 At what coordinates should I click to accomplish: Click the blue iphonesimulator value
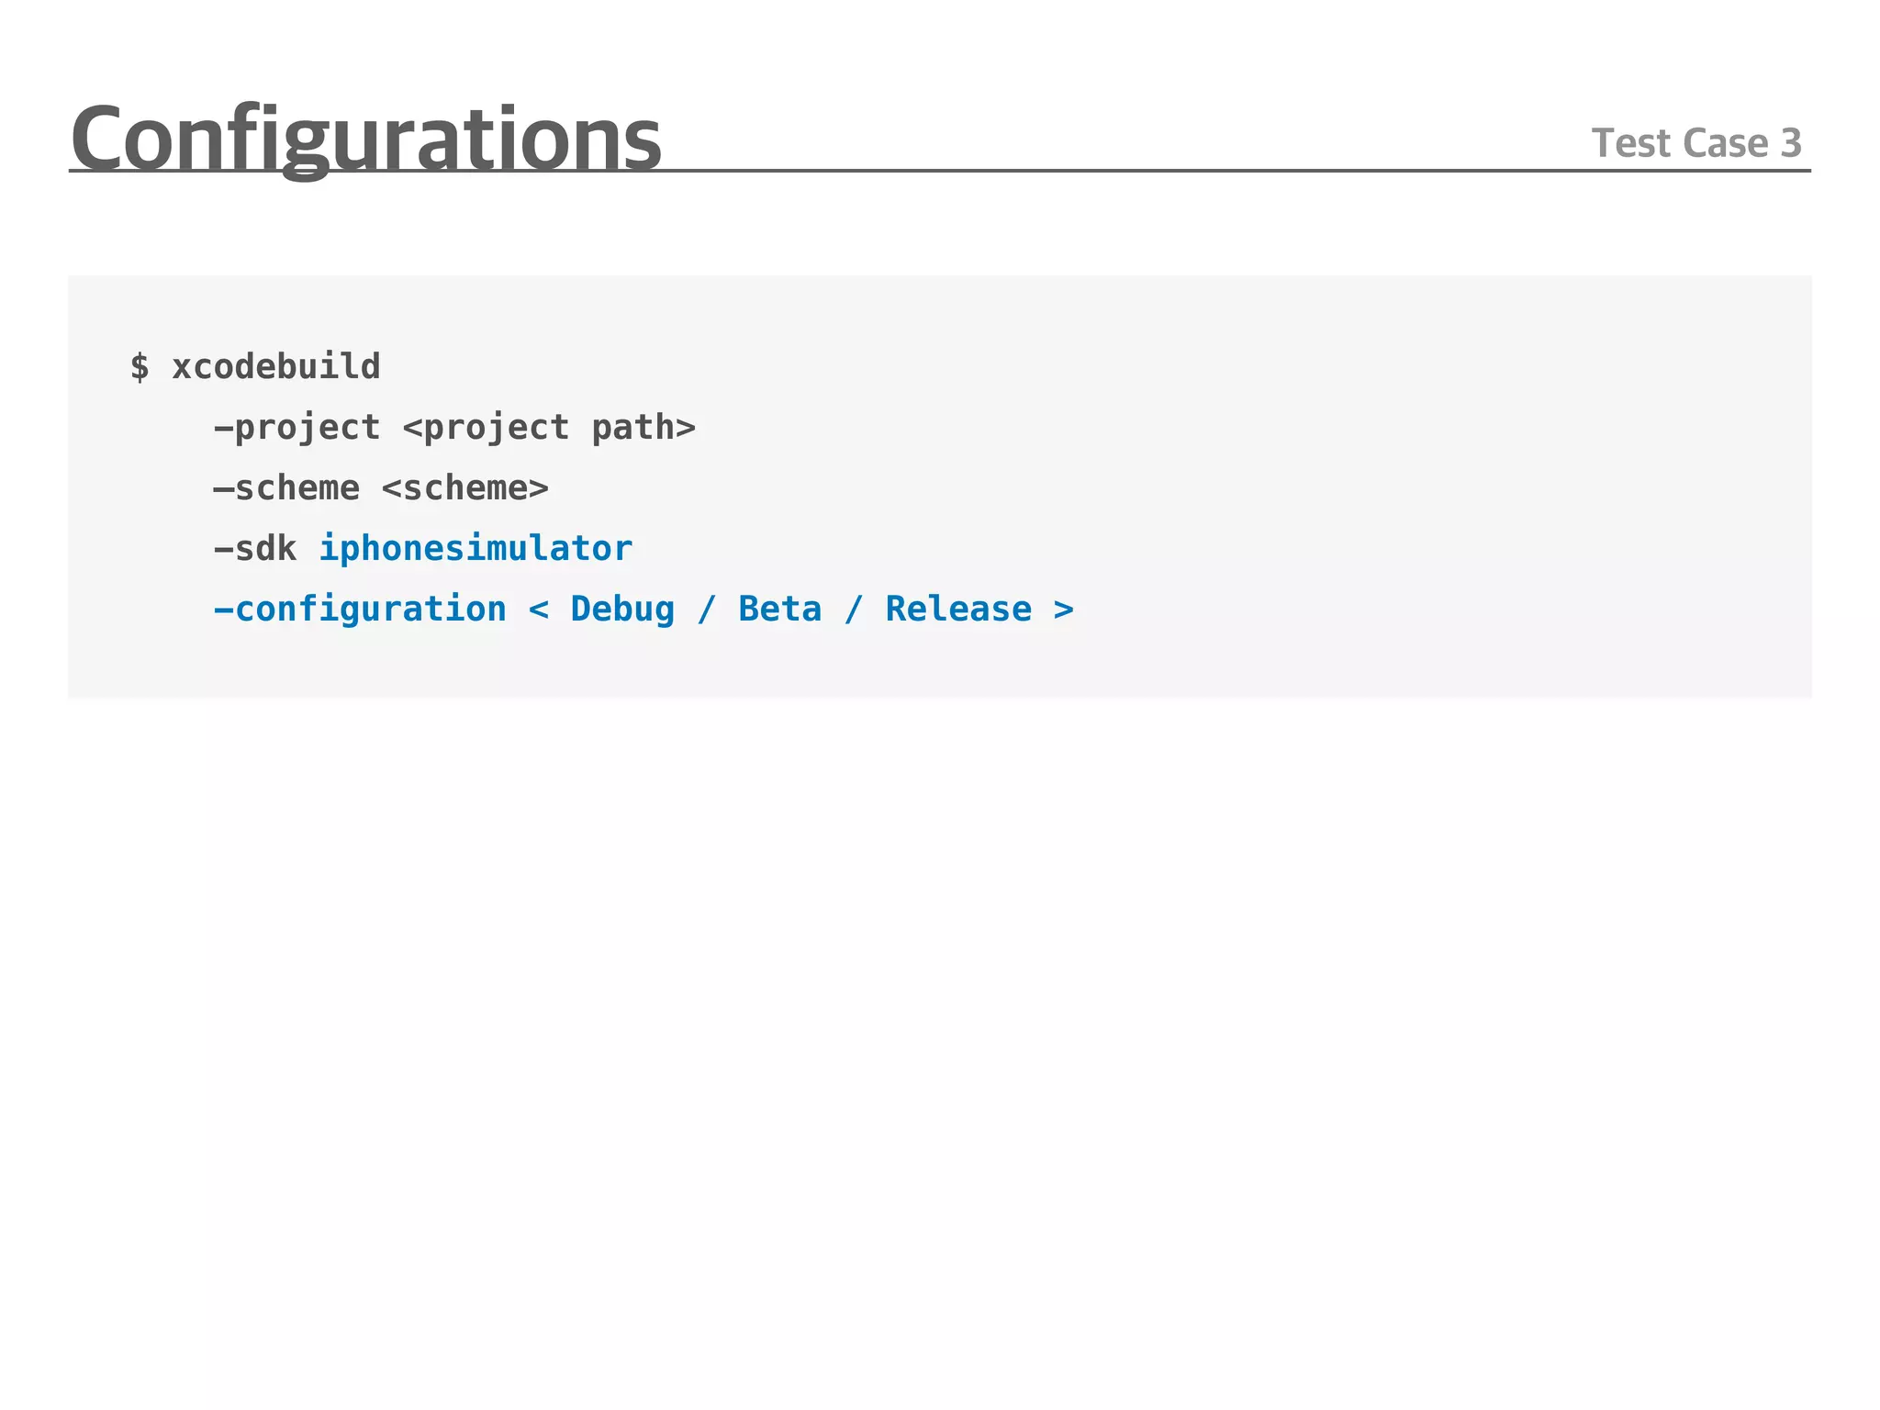476,549
